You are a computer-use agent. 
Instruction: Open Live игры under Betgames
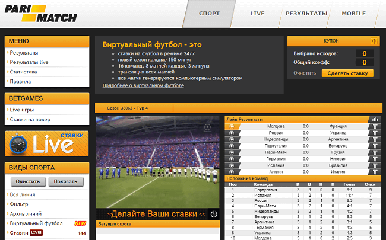21,110
